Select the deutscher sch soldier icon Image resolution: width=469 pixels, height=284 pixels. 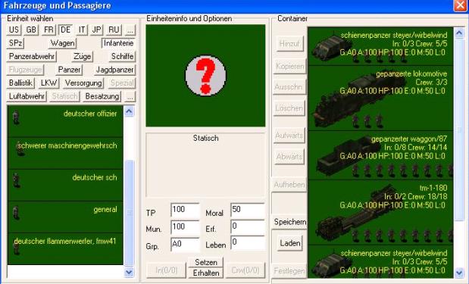[x=16, y=180]
